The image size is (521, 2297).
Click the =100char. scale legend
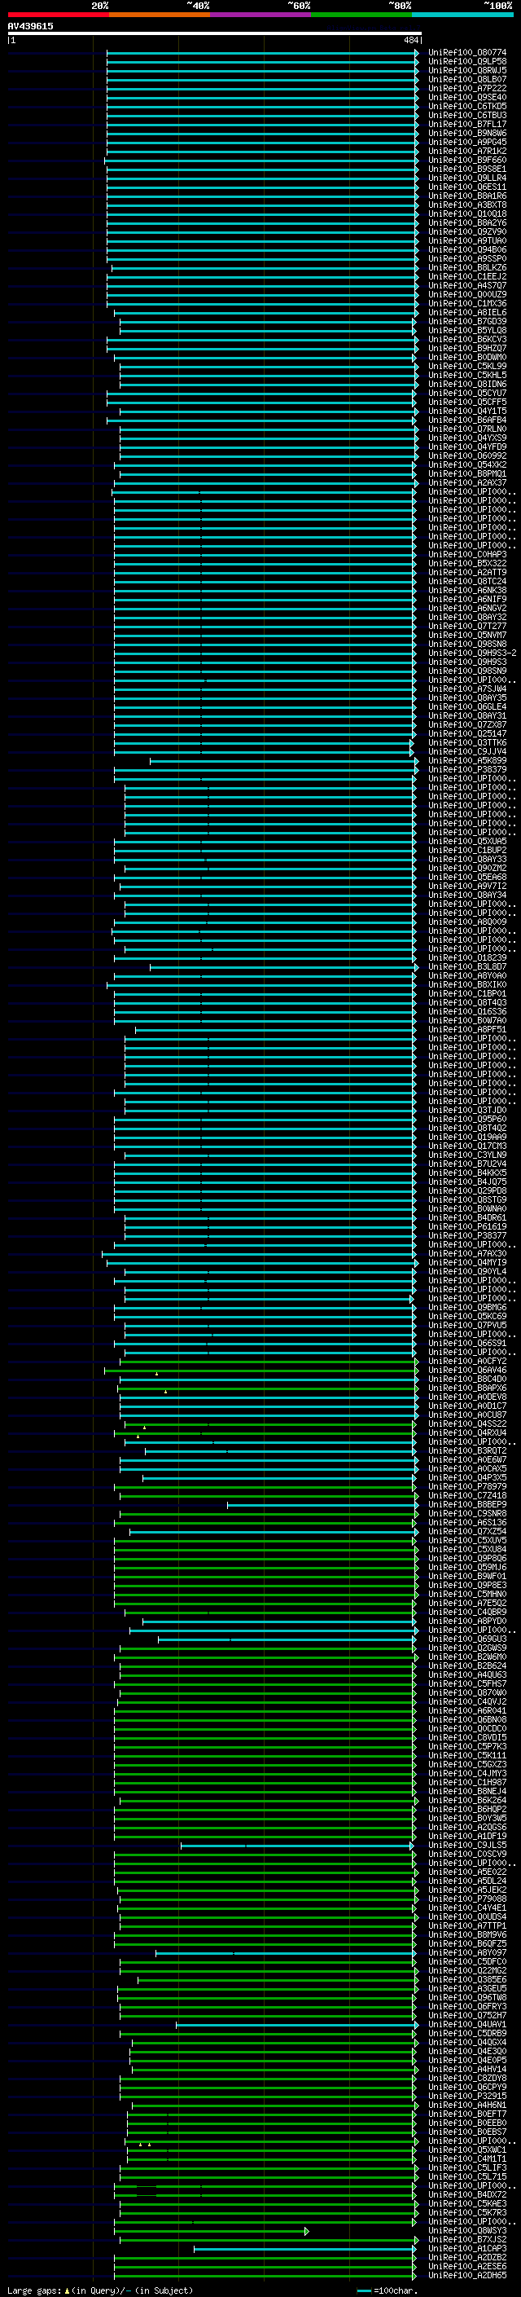pyautogui.click(x=387, y=2290)
